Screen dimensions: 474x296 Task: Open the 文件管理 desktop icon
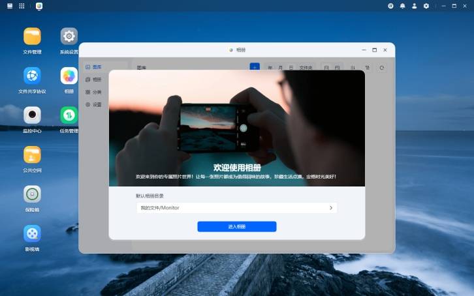coord(32,37)
